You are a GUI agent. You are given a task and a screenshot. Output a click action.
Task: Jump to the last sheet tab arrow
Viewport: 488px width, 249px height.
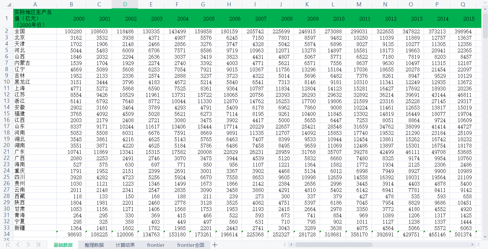38,245
